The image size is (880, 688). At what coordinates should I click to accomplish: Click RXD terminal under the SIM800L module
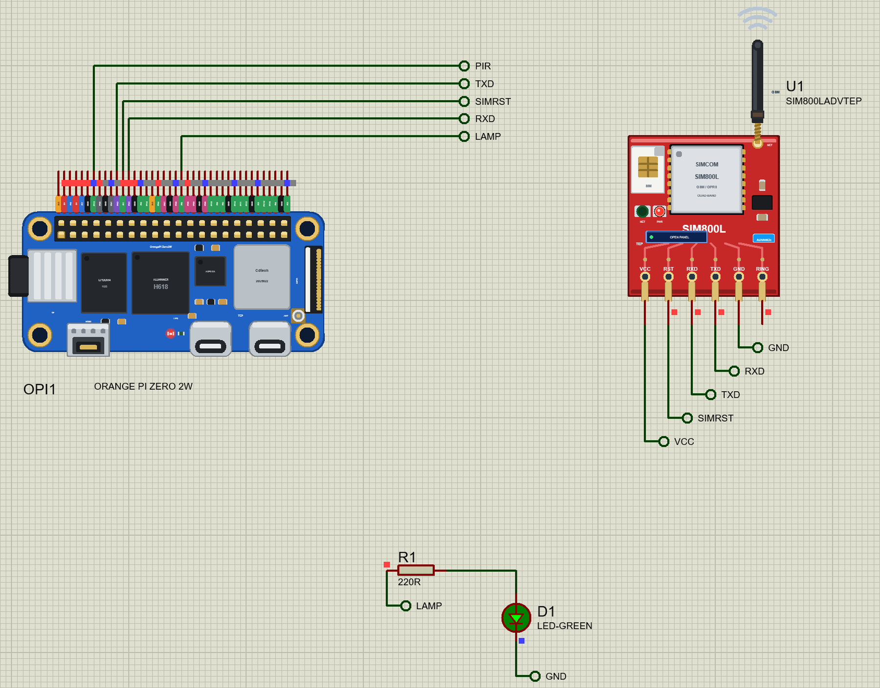pos(734,371)
